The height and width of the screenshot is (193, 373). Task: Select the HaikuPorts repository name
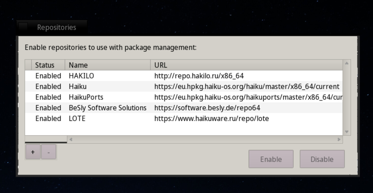[86, 97]
